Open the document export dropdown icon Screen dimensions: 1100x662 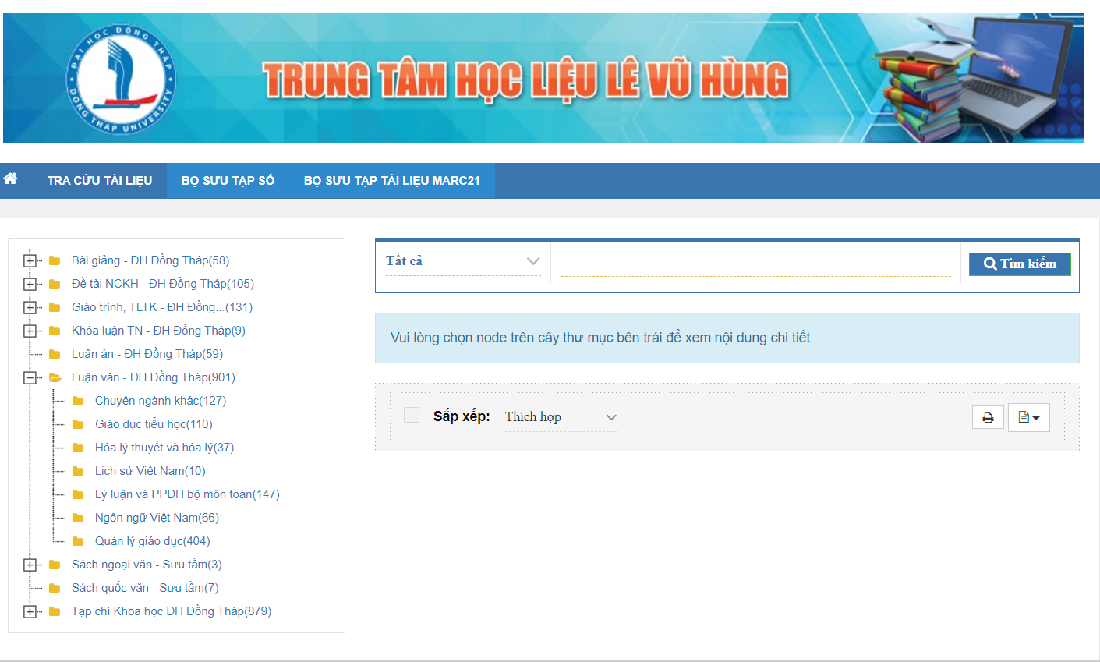pyautogui.click(x=1028, y=418)
